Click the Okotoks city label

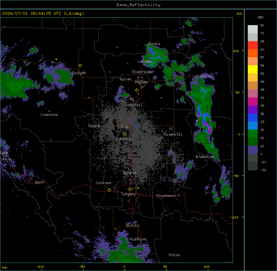[132, 225]
